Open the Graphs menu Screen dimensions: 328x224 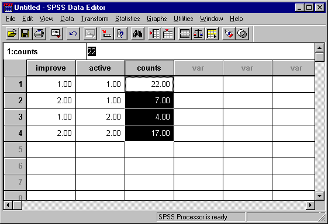[157, 19]
